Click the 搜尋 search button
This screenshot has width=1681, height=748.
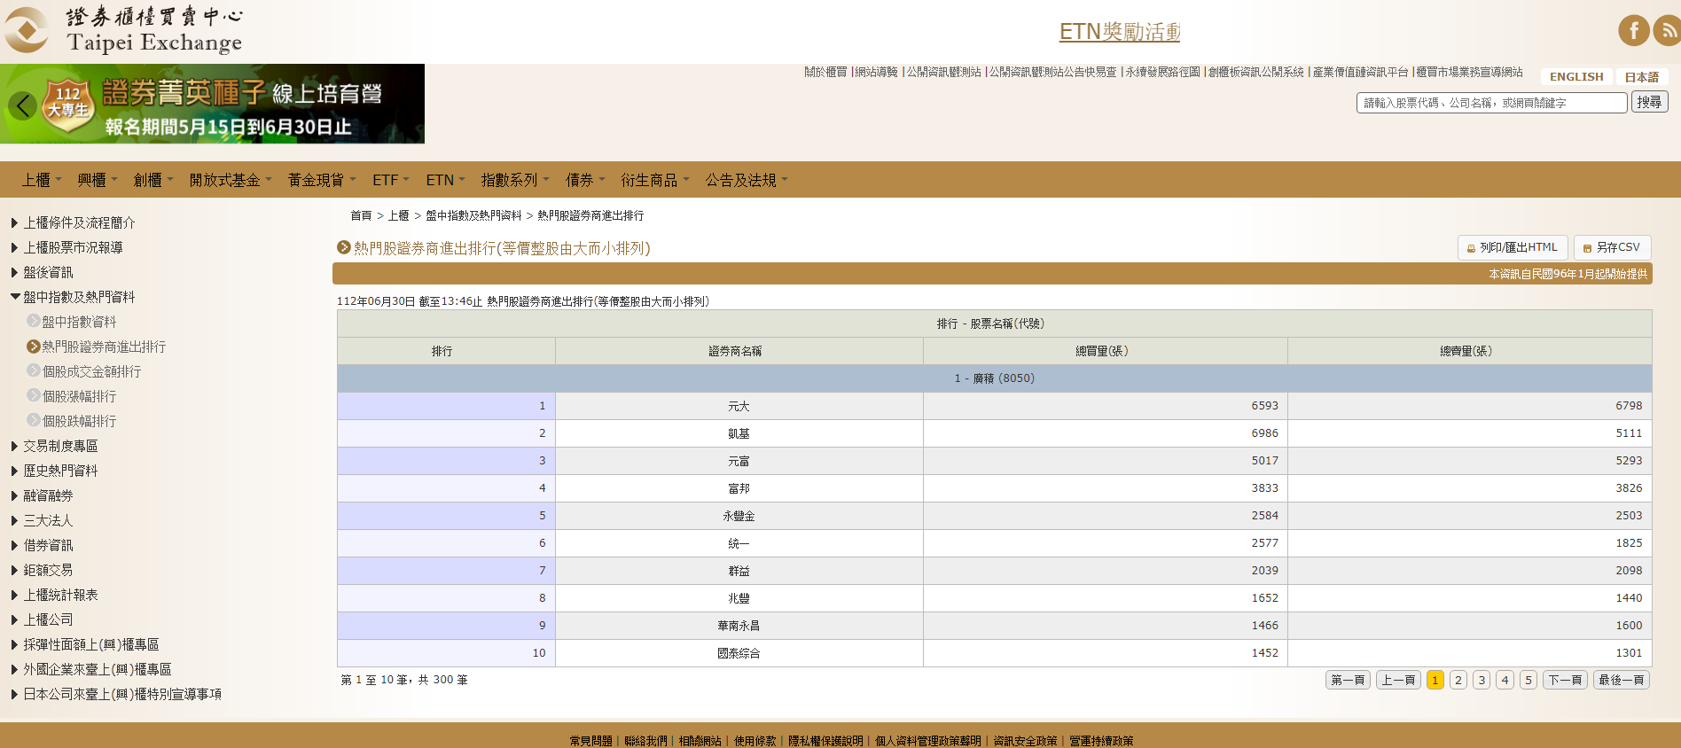coord(1649,102)
